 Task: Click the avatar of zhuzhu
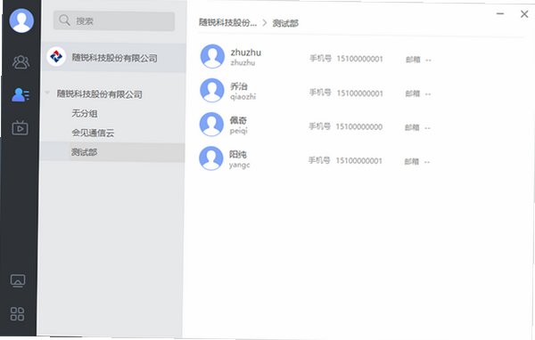(x=212, y=56)
